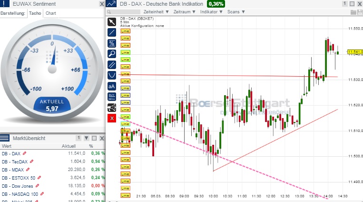Open the megaphone alert tool
Screen dimensions: 363x202
point(112,108)
